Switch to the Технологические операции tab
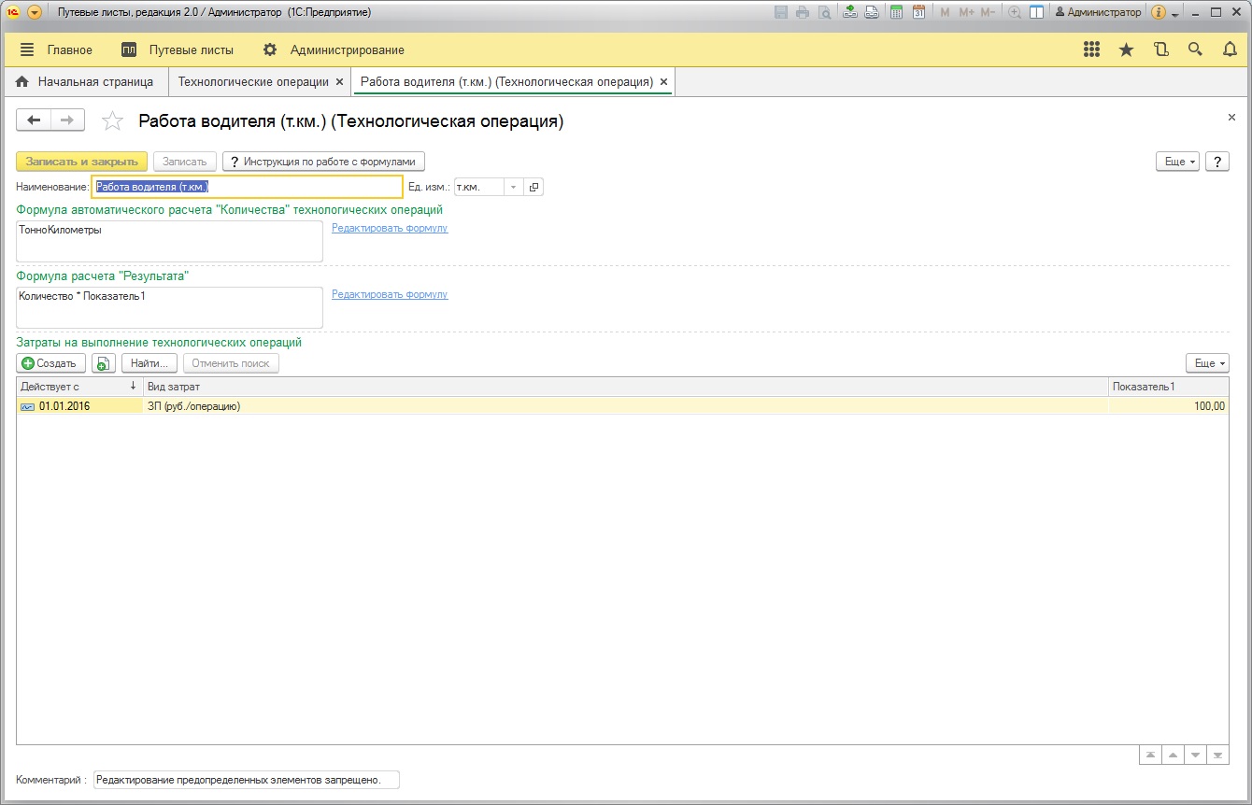Viewport: 1252px width, 805px height. (253, 82)
